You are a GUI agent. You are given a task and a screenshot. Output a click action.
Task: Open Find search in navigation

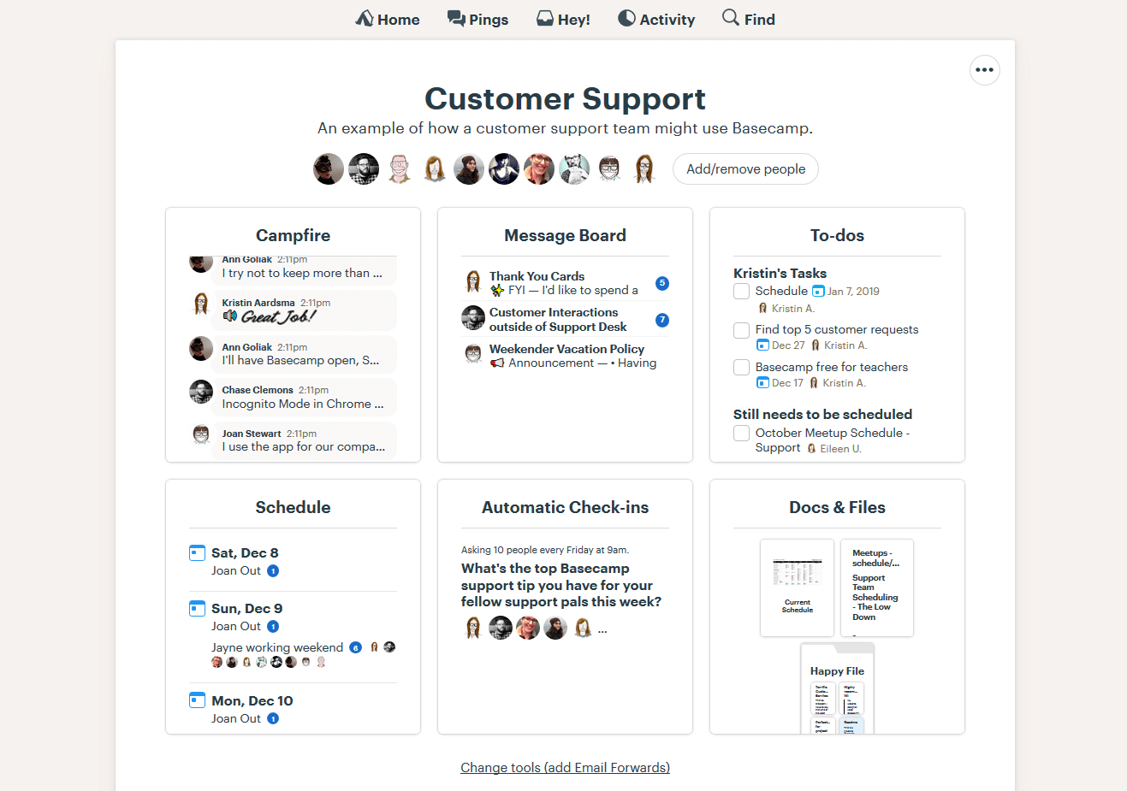pyautogui.click(x=749, y=19)
